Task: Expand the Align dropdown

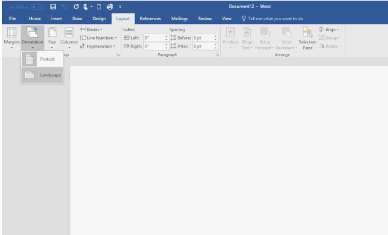Action: 329,29
